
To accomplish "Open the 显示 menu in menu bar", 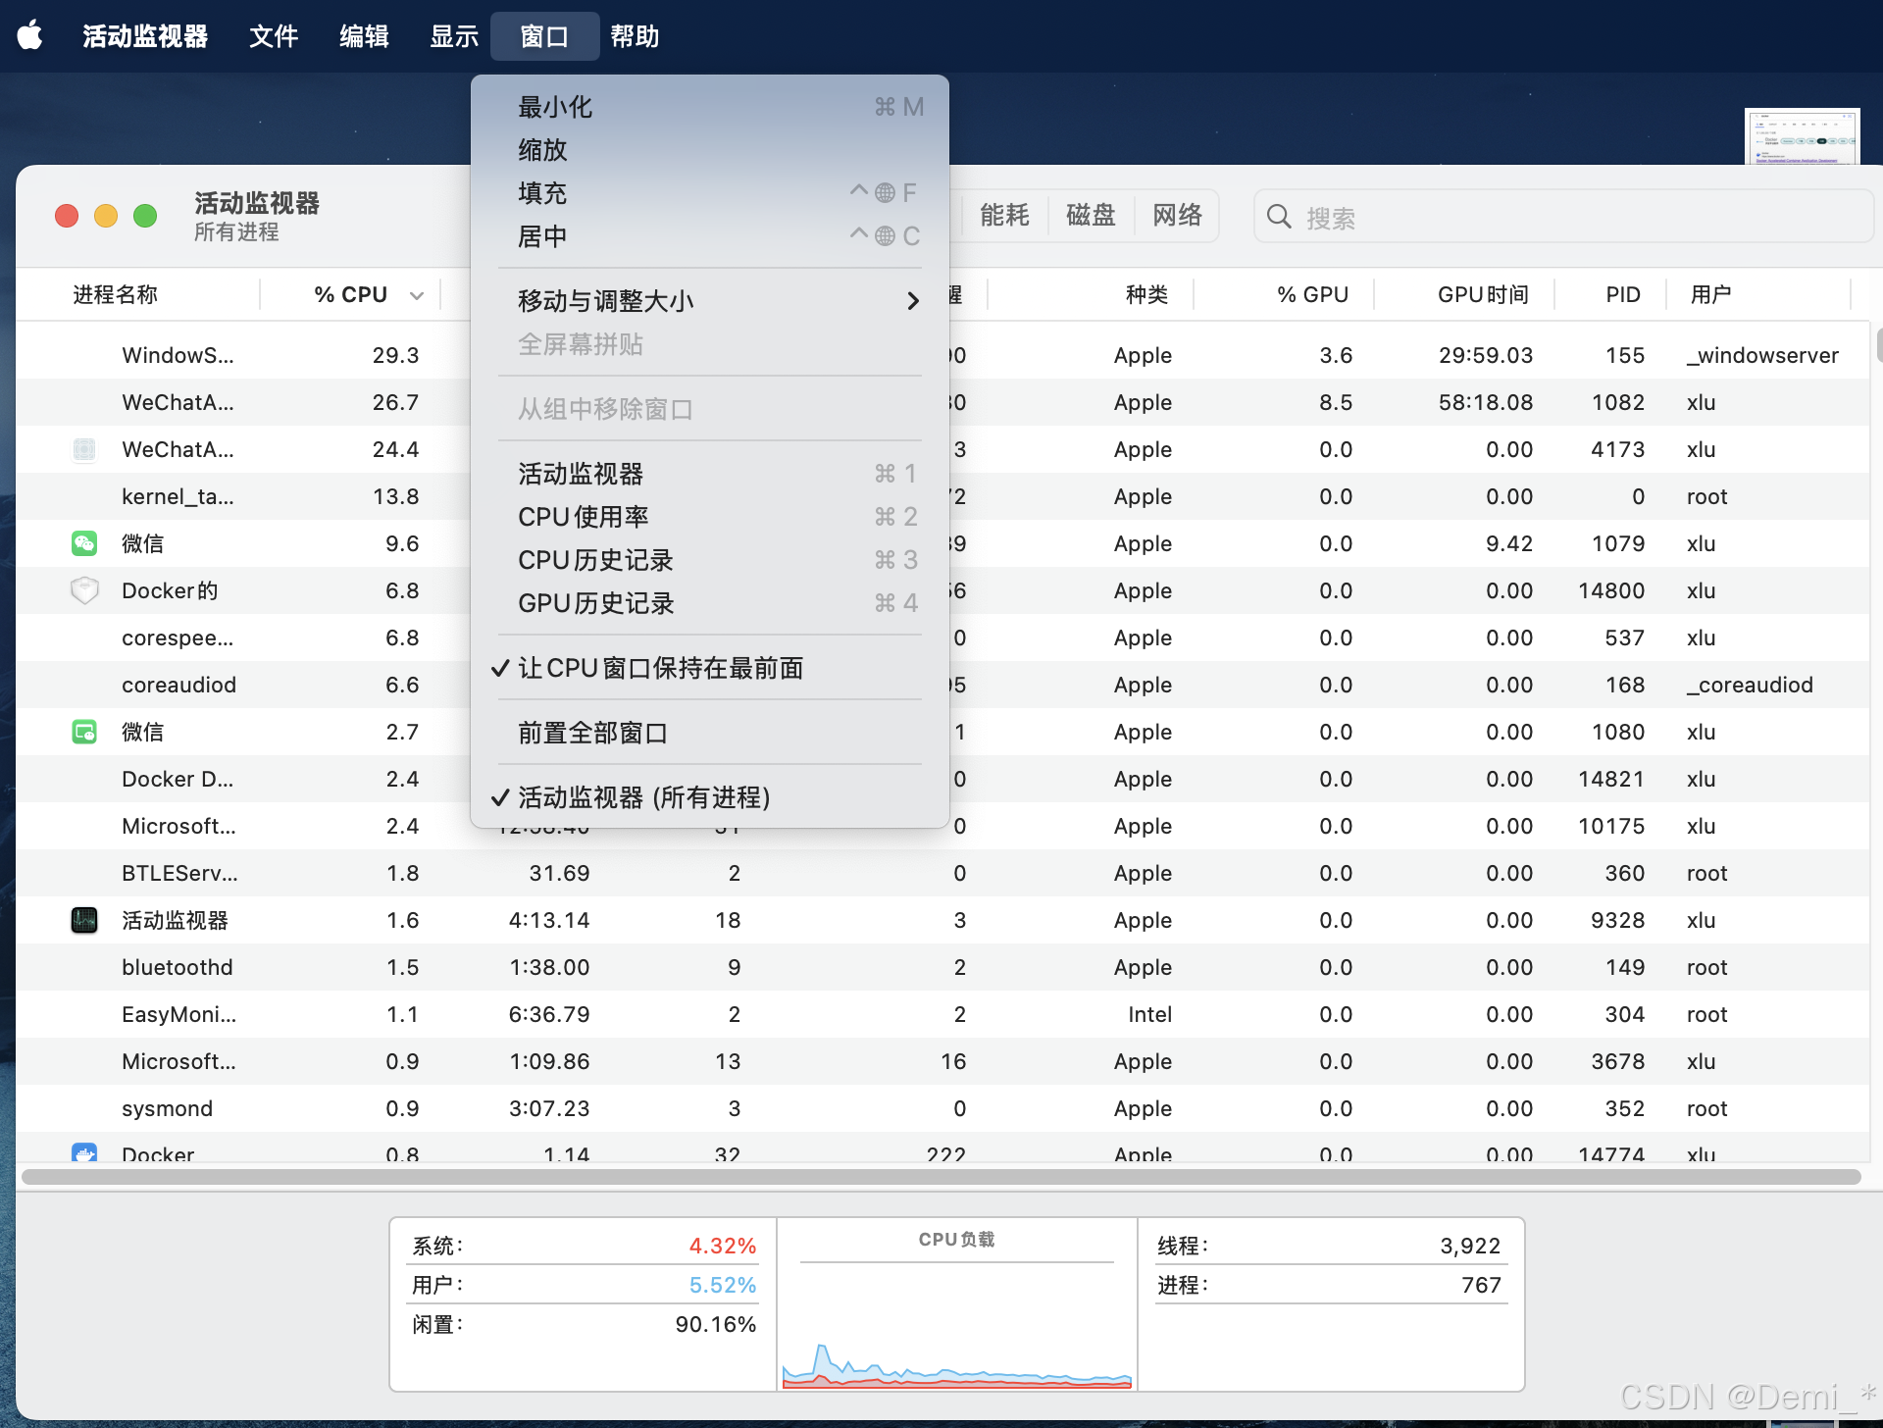I will (x=454, y=36).
